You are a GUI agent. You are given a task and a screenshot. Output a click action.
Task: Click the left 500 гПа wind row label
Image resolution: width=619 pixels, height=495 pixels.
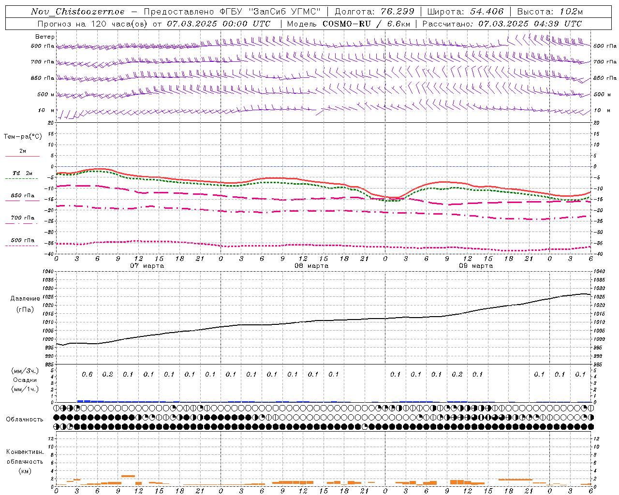coord(43,46)
